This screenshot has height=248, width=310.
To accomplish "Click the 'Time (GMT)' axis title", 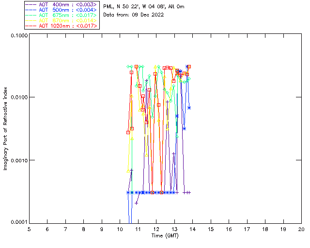I will coord(165,236).
